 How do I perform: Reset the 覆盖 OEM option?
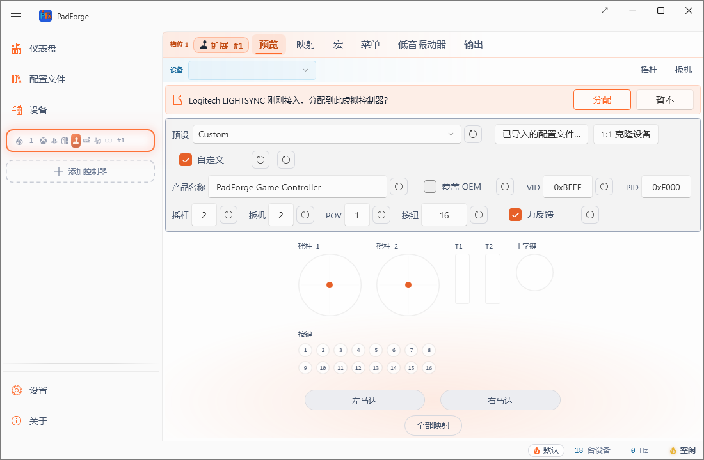click(x=505, y=187)
